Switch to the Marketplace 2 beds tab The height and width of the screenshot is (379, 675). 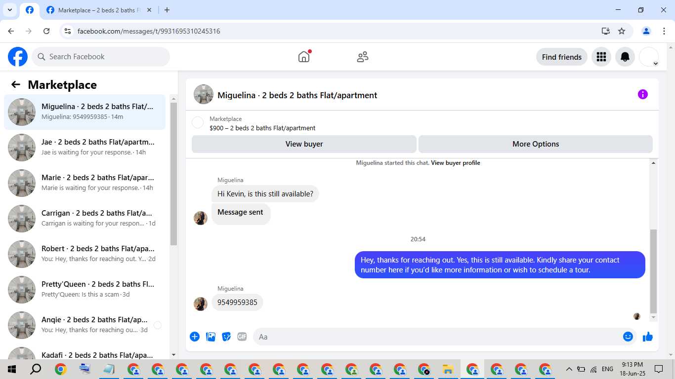point(100,10)
